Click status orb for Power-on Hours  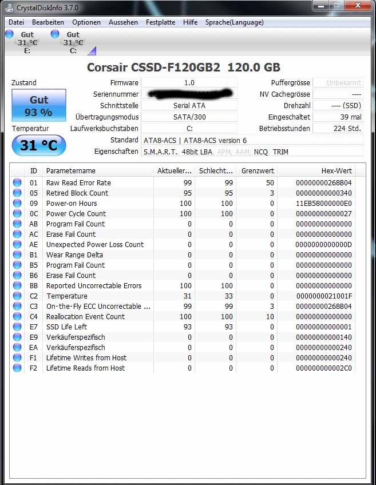pyautogui.click(x=17, y=203)
